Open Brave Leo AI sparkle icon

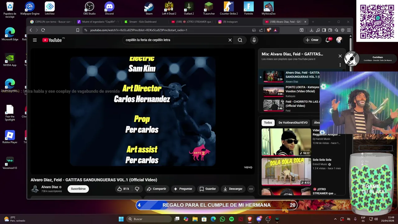click(x=336, y=30)
